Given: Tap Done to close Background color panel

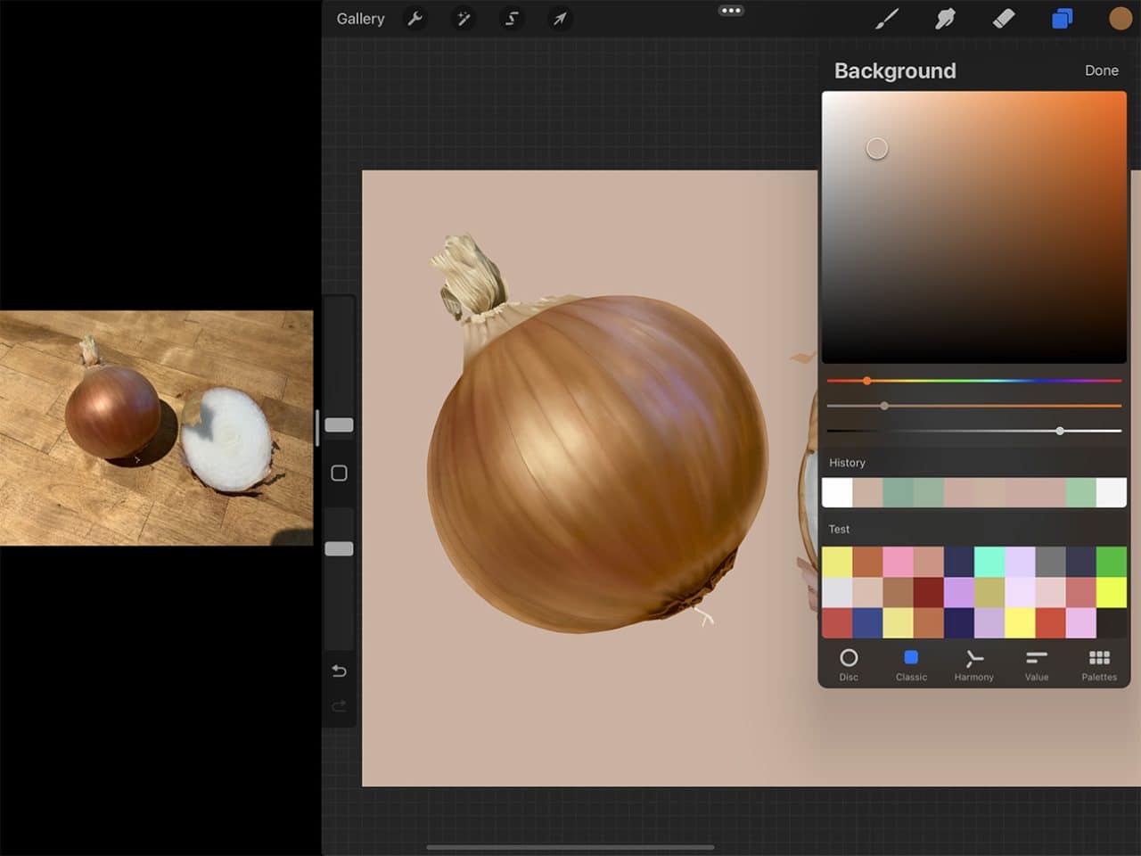Looking at the screenshot, I should (x=1102, y=70).
